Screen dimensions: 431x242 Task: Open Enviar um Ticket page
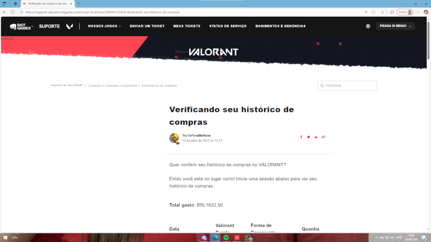pyautogui.click(x=147, y=26)
